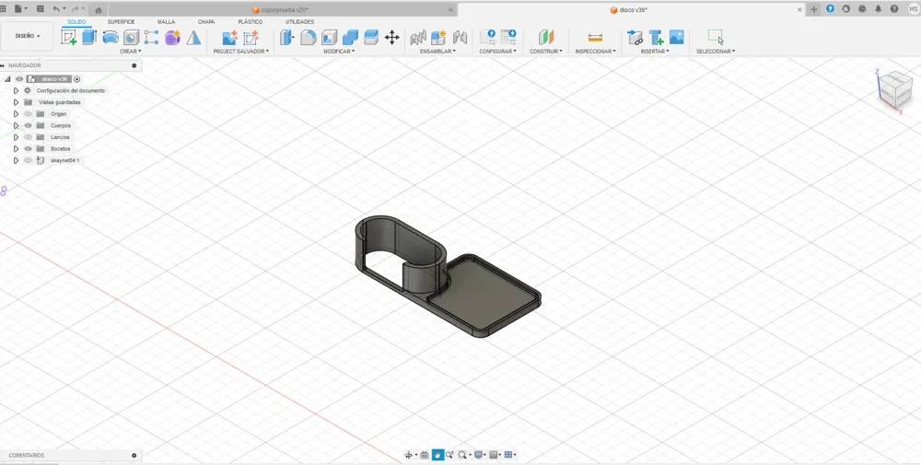Open the Create Form purple icon
This screenshot has height=465, width=921.
tap(172, 38)
